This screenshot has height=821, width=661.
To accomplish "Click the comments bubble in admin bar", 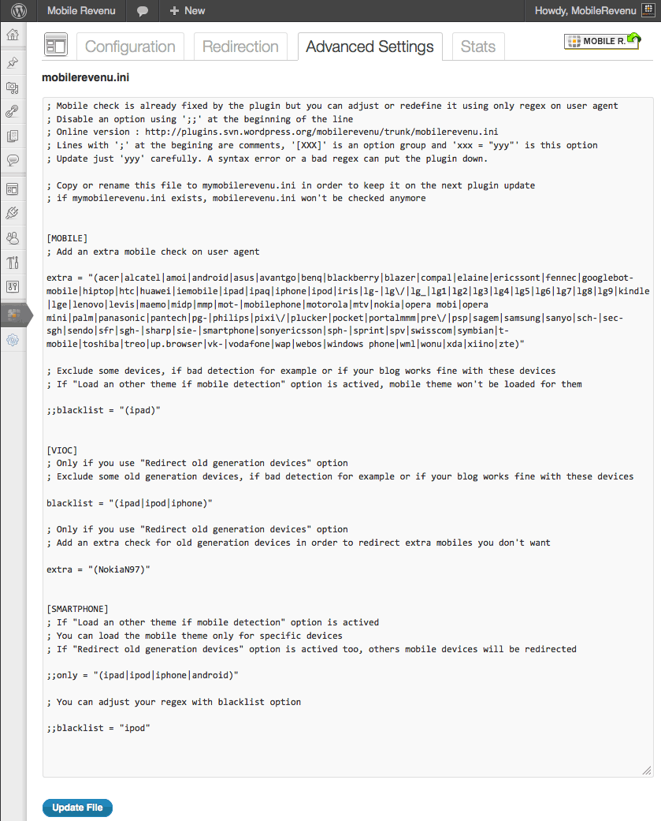I will [143, 11].
